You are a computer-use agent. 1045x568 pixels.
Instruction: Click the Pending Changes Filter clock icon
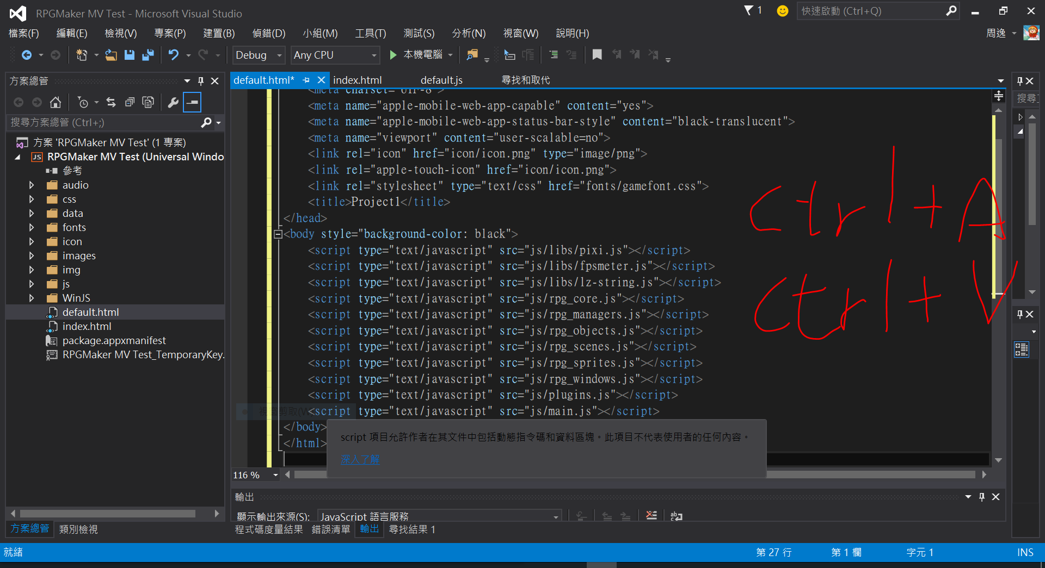click(x=83, y=102)
